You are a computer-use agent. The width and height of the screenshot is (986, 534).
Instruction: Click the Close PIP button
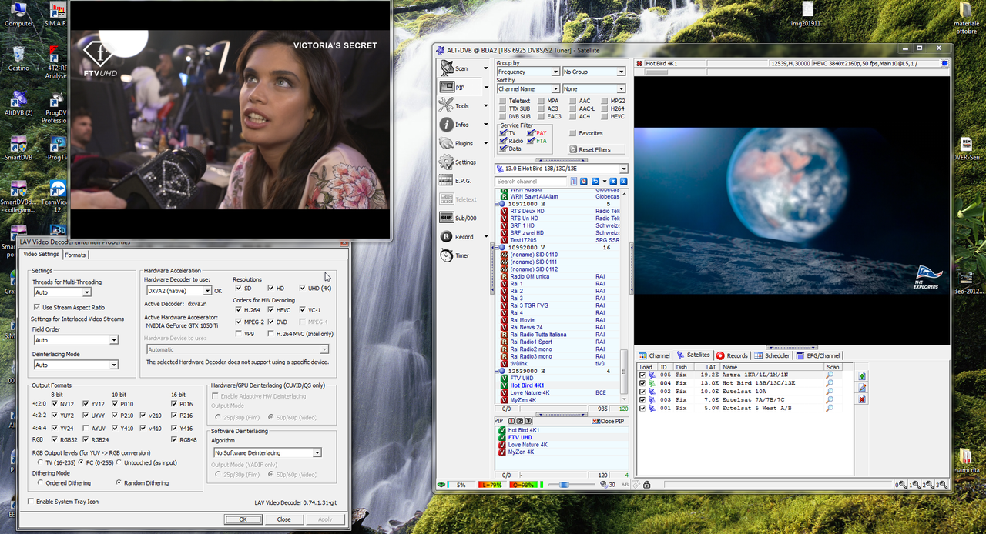tap(610, 421)
